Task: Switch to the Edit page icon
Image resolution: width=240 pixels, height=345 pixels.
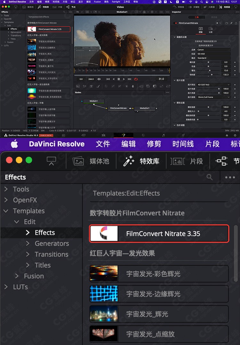Action: point(103,135)
